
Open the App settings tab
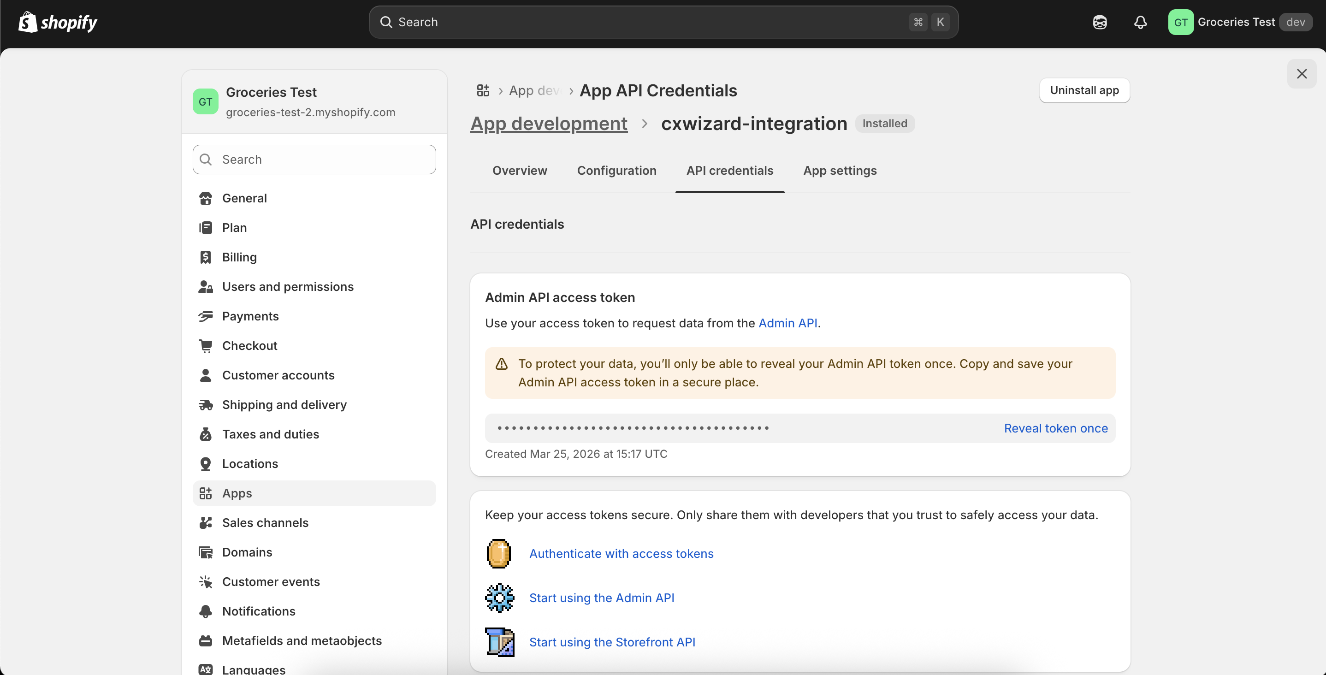tap(840, 171)
